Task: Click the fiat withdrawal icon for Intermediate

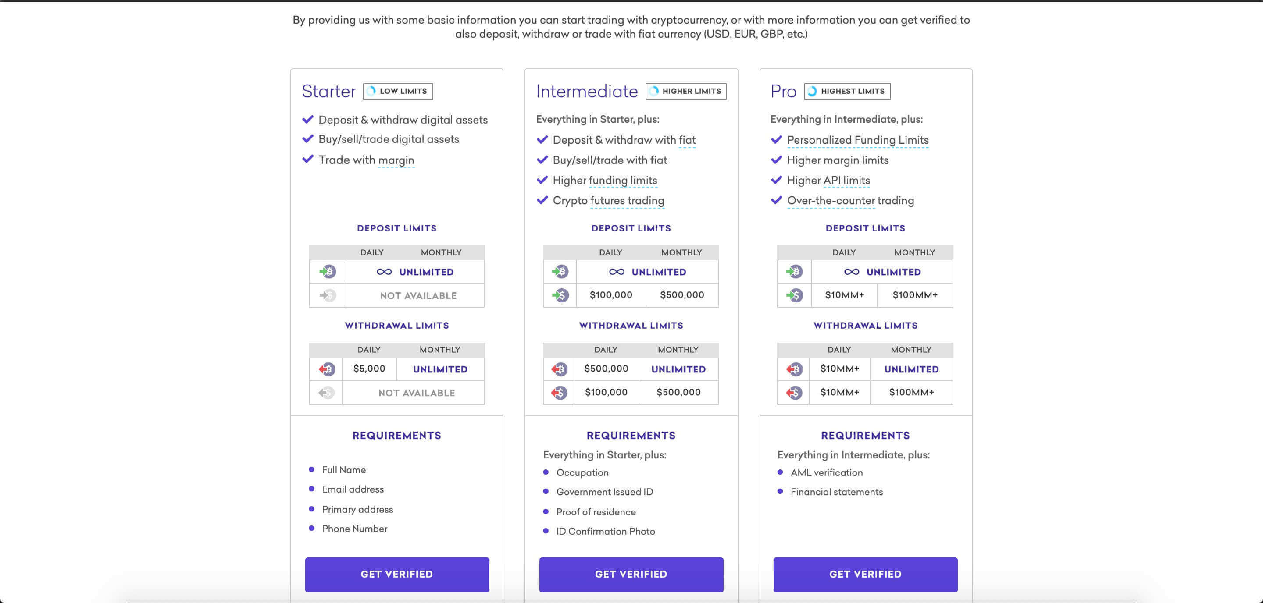Action: point(558,392)
